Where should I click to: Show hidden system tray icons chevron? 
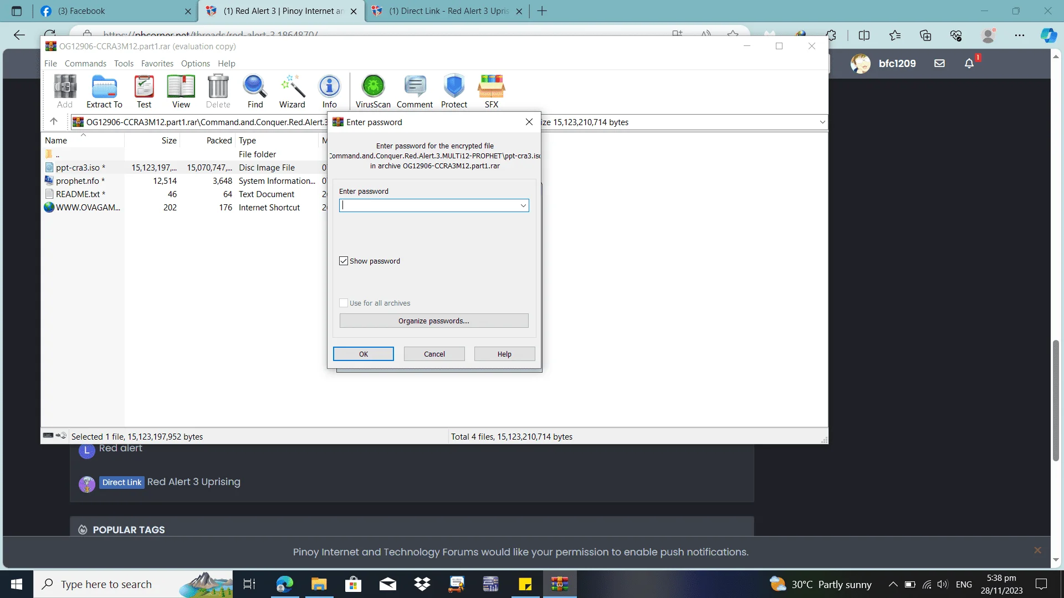[x=893, y=584]
